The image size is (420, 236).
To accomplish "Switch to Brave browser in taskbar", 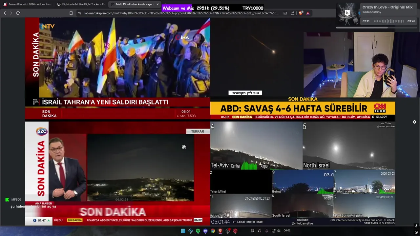I will (220, 231).
